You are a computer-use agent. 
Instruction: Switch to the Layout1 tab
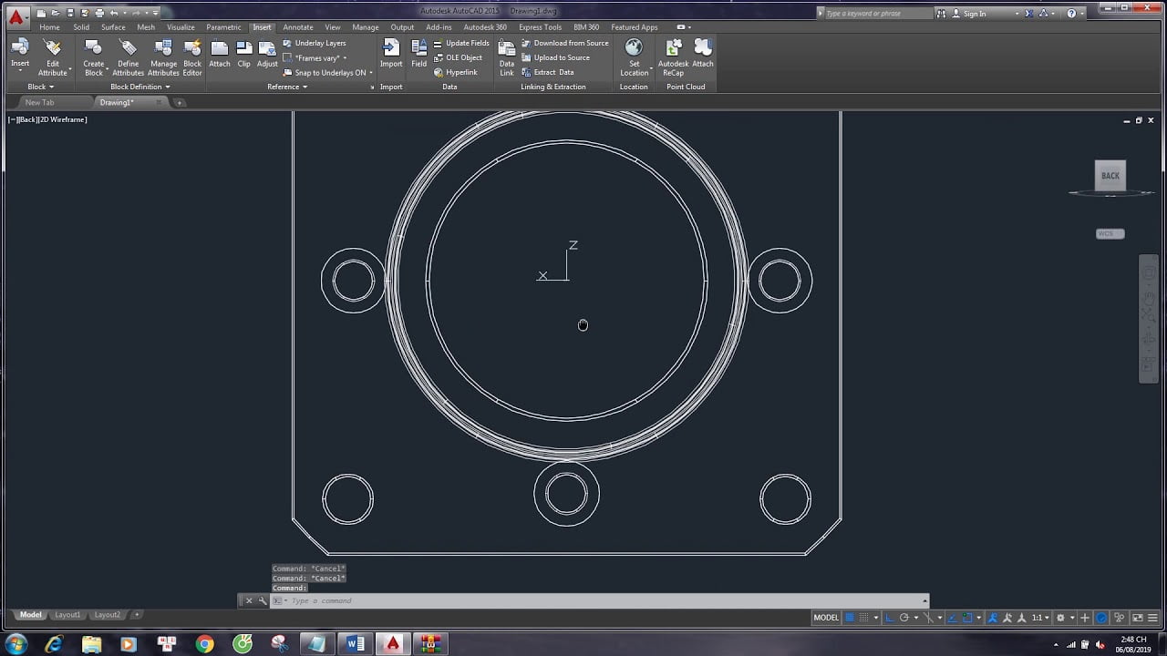point(67,615)
